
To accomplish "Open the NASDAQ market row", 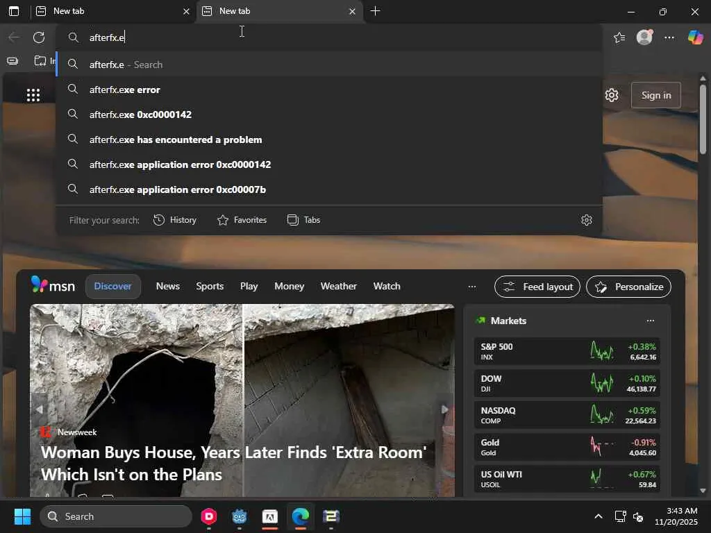I will pos(567,415).
